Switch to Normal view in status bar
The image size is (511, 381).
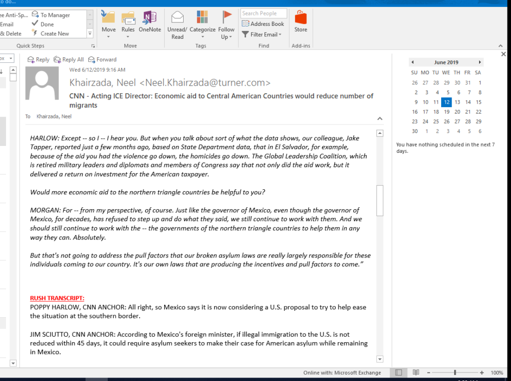(398, 373)
